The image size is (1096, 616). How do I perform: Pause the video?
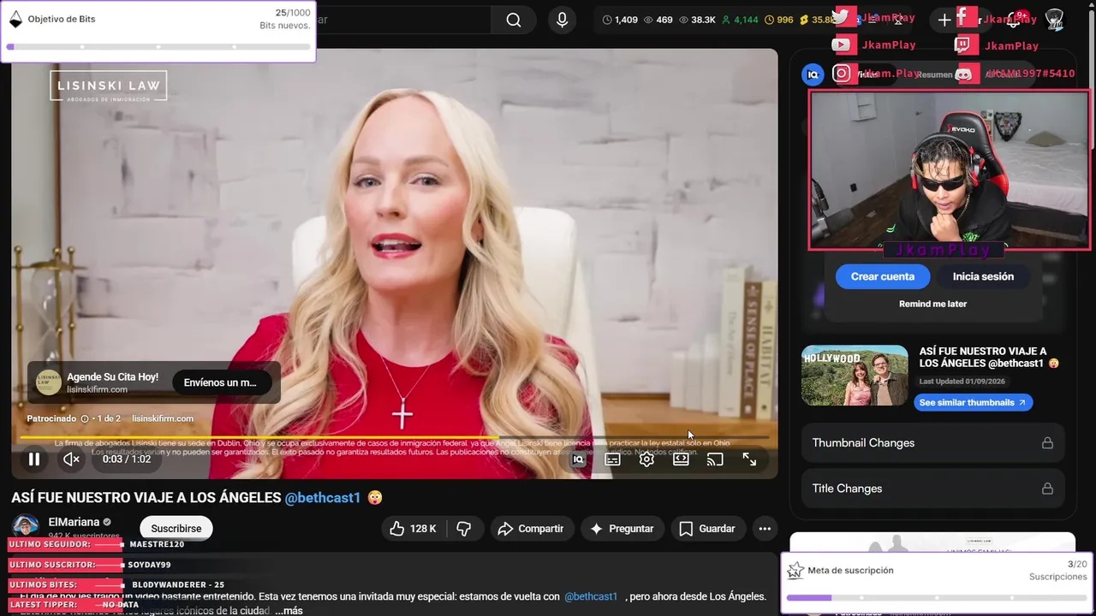click(34, 459)
